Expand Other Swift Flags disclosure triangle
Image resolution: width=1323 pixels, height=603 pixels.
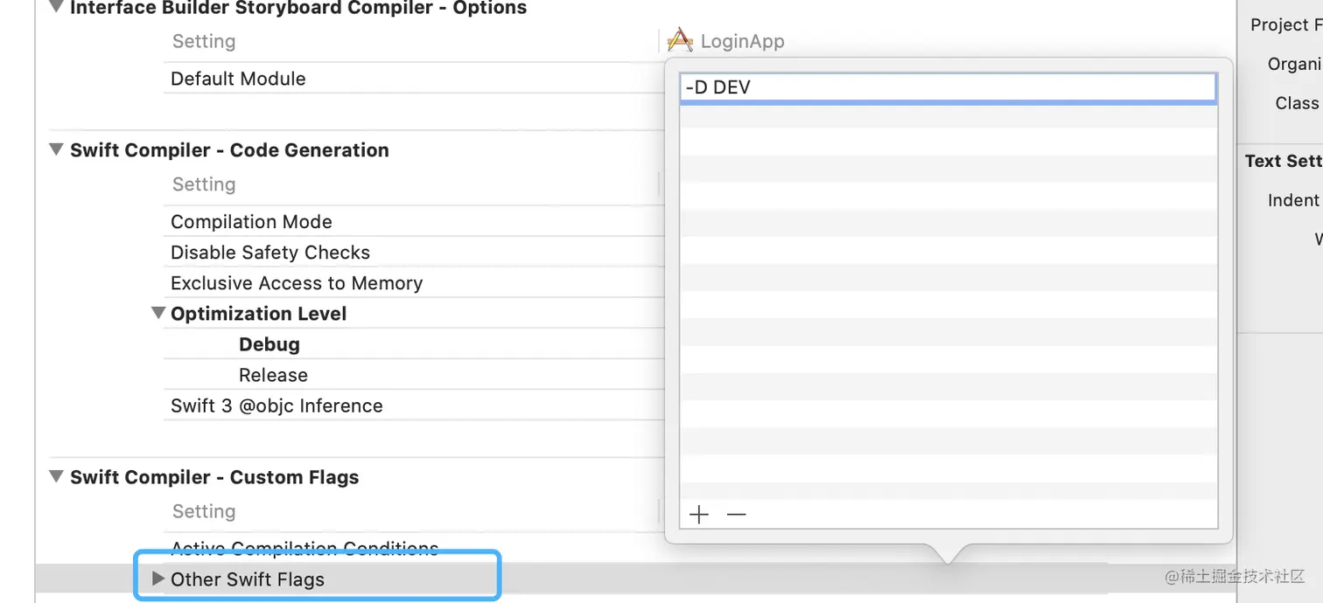point(158,579)
